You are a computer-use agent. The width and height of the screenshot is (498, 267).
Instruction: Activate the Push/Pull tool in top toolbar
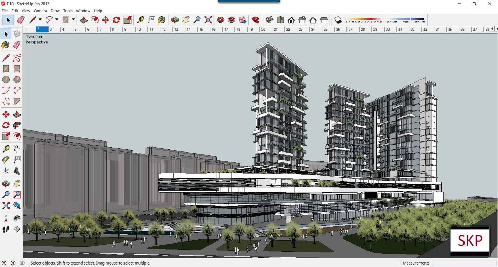coord(84,20)
